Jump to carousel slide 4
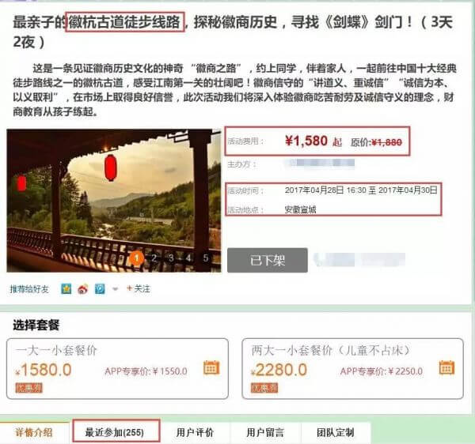This screenshot has width=475, height=444. pyautogui.click(x=188, y=258)
